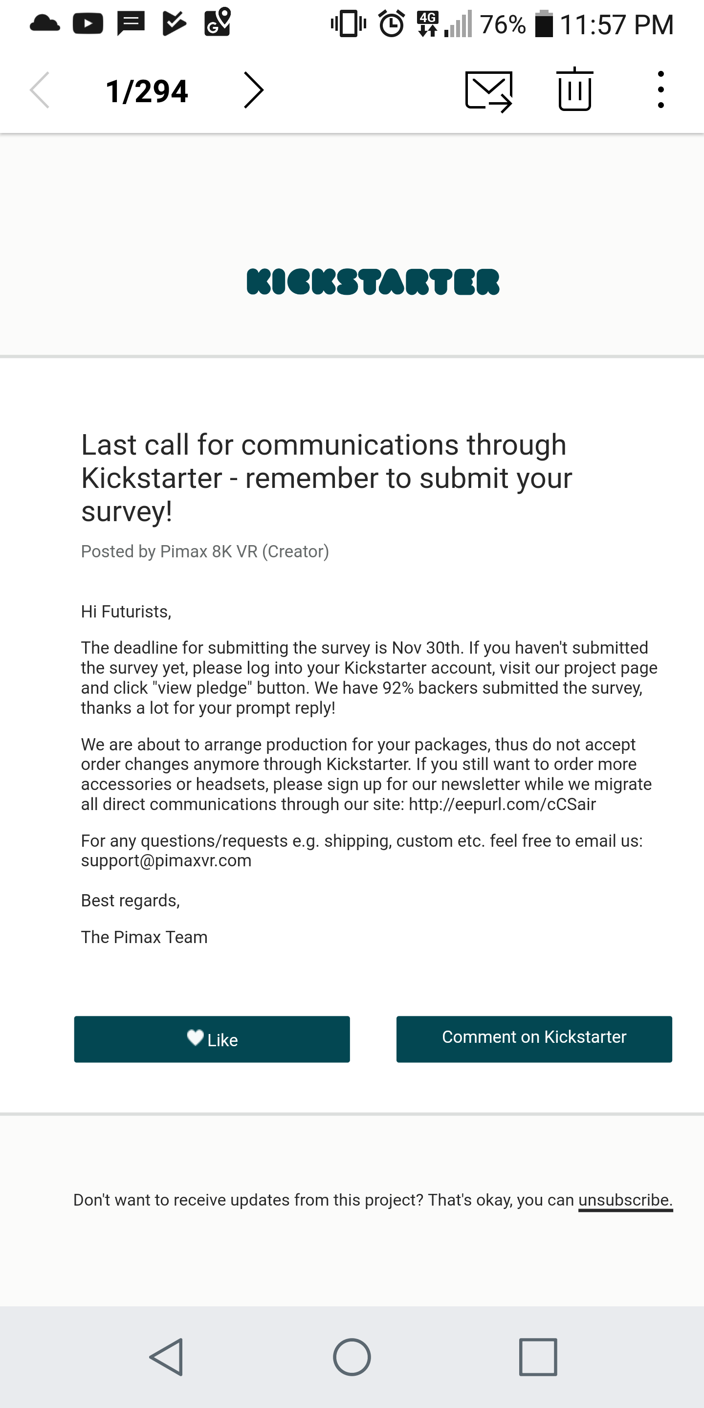The width and height of the screenshot is (704, 1408).
Task: Tap the YouTube notification icon in status bar
Action: [x=88, y=23]
